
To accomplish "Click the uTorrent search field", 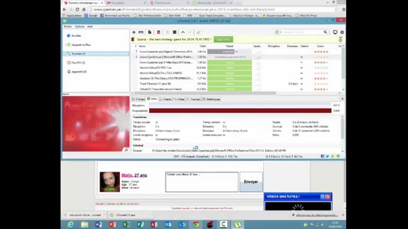I will tap(302, 32).
